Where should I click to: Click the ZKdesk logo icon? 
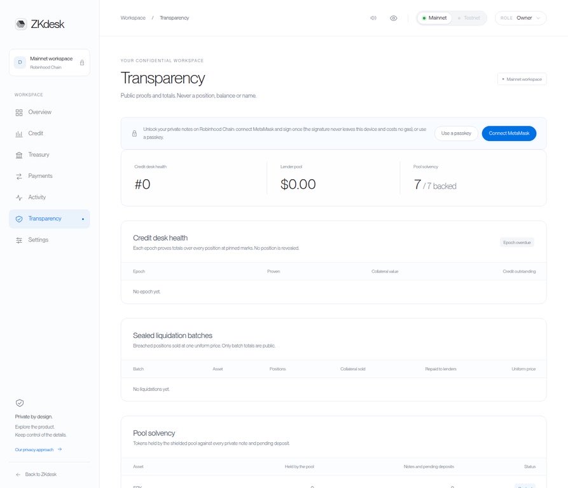pos(21,24)
